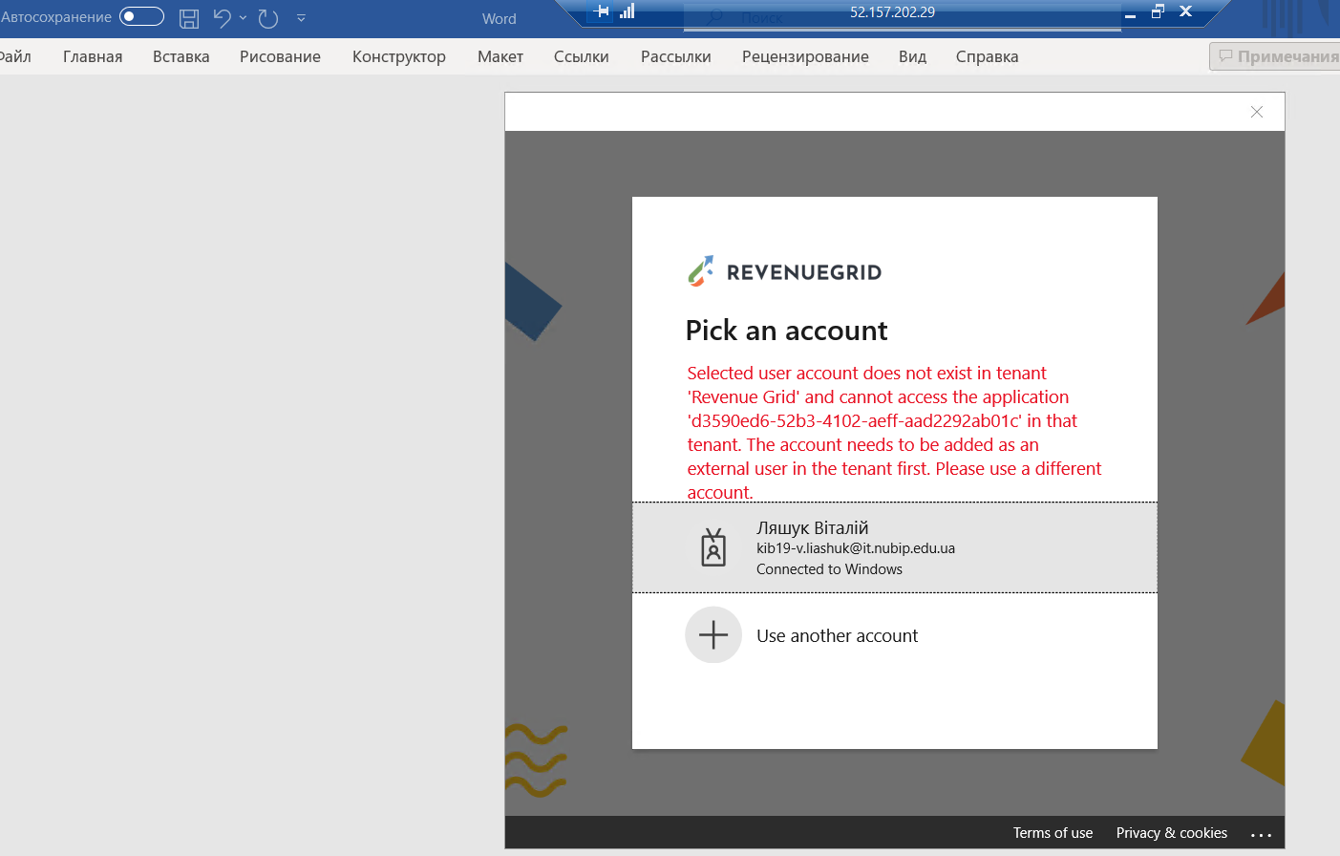Click the ellipsis in the dialog footer
Viewport: 1340px width, 856px height.
click(1262, 832)
